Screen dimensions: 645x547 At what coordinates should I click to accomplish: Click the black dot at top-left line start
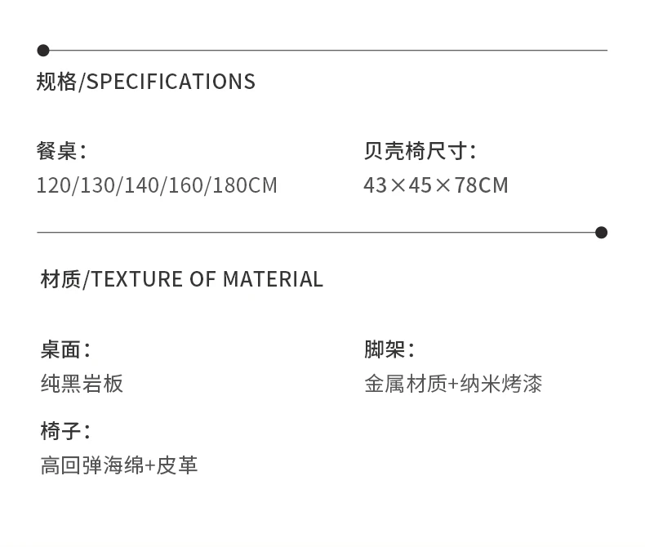coord(43,51)
